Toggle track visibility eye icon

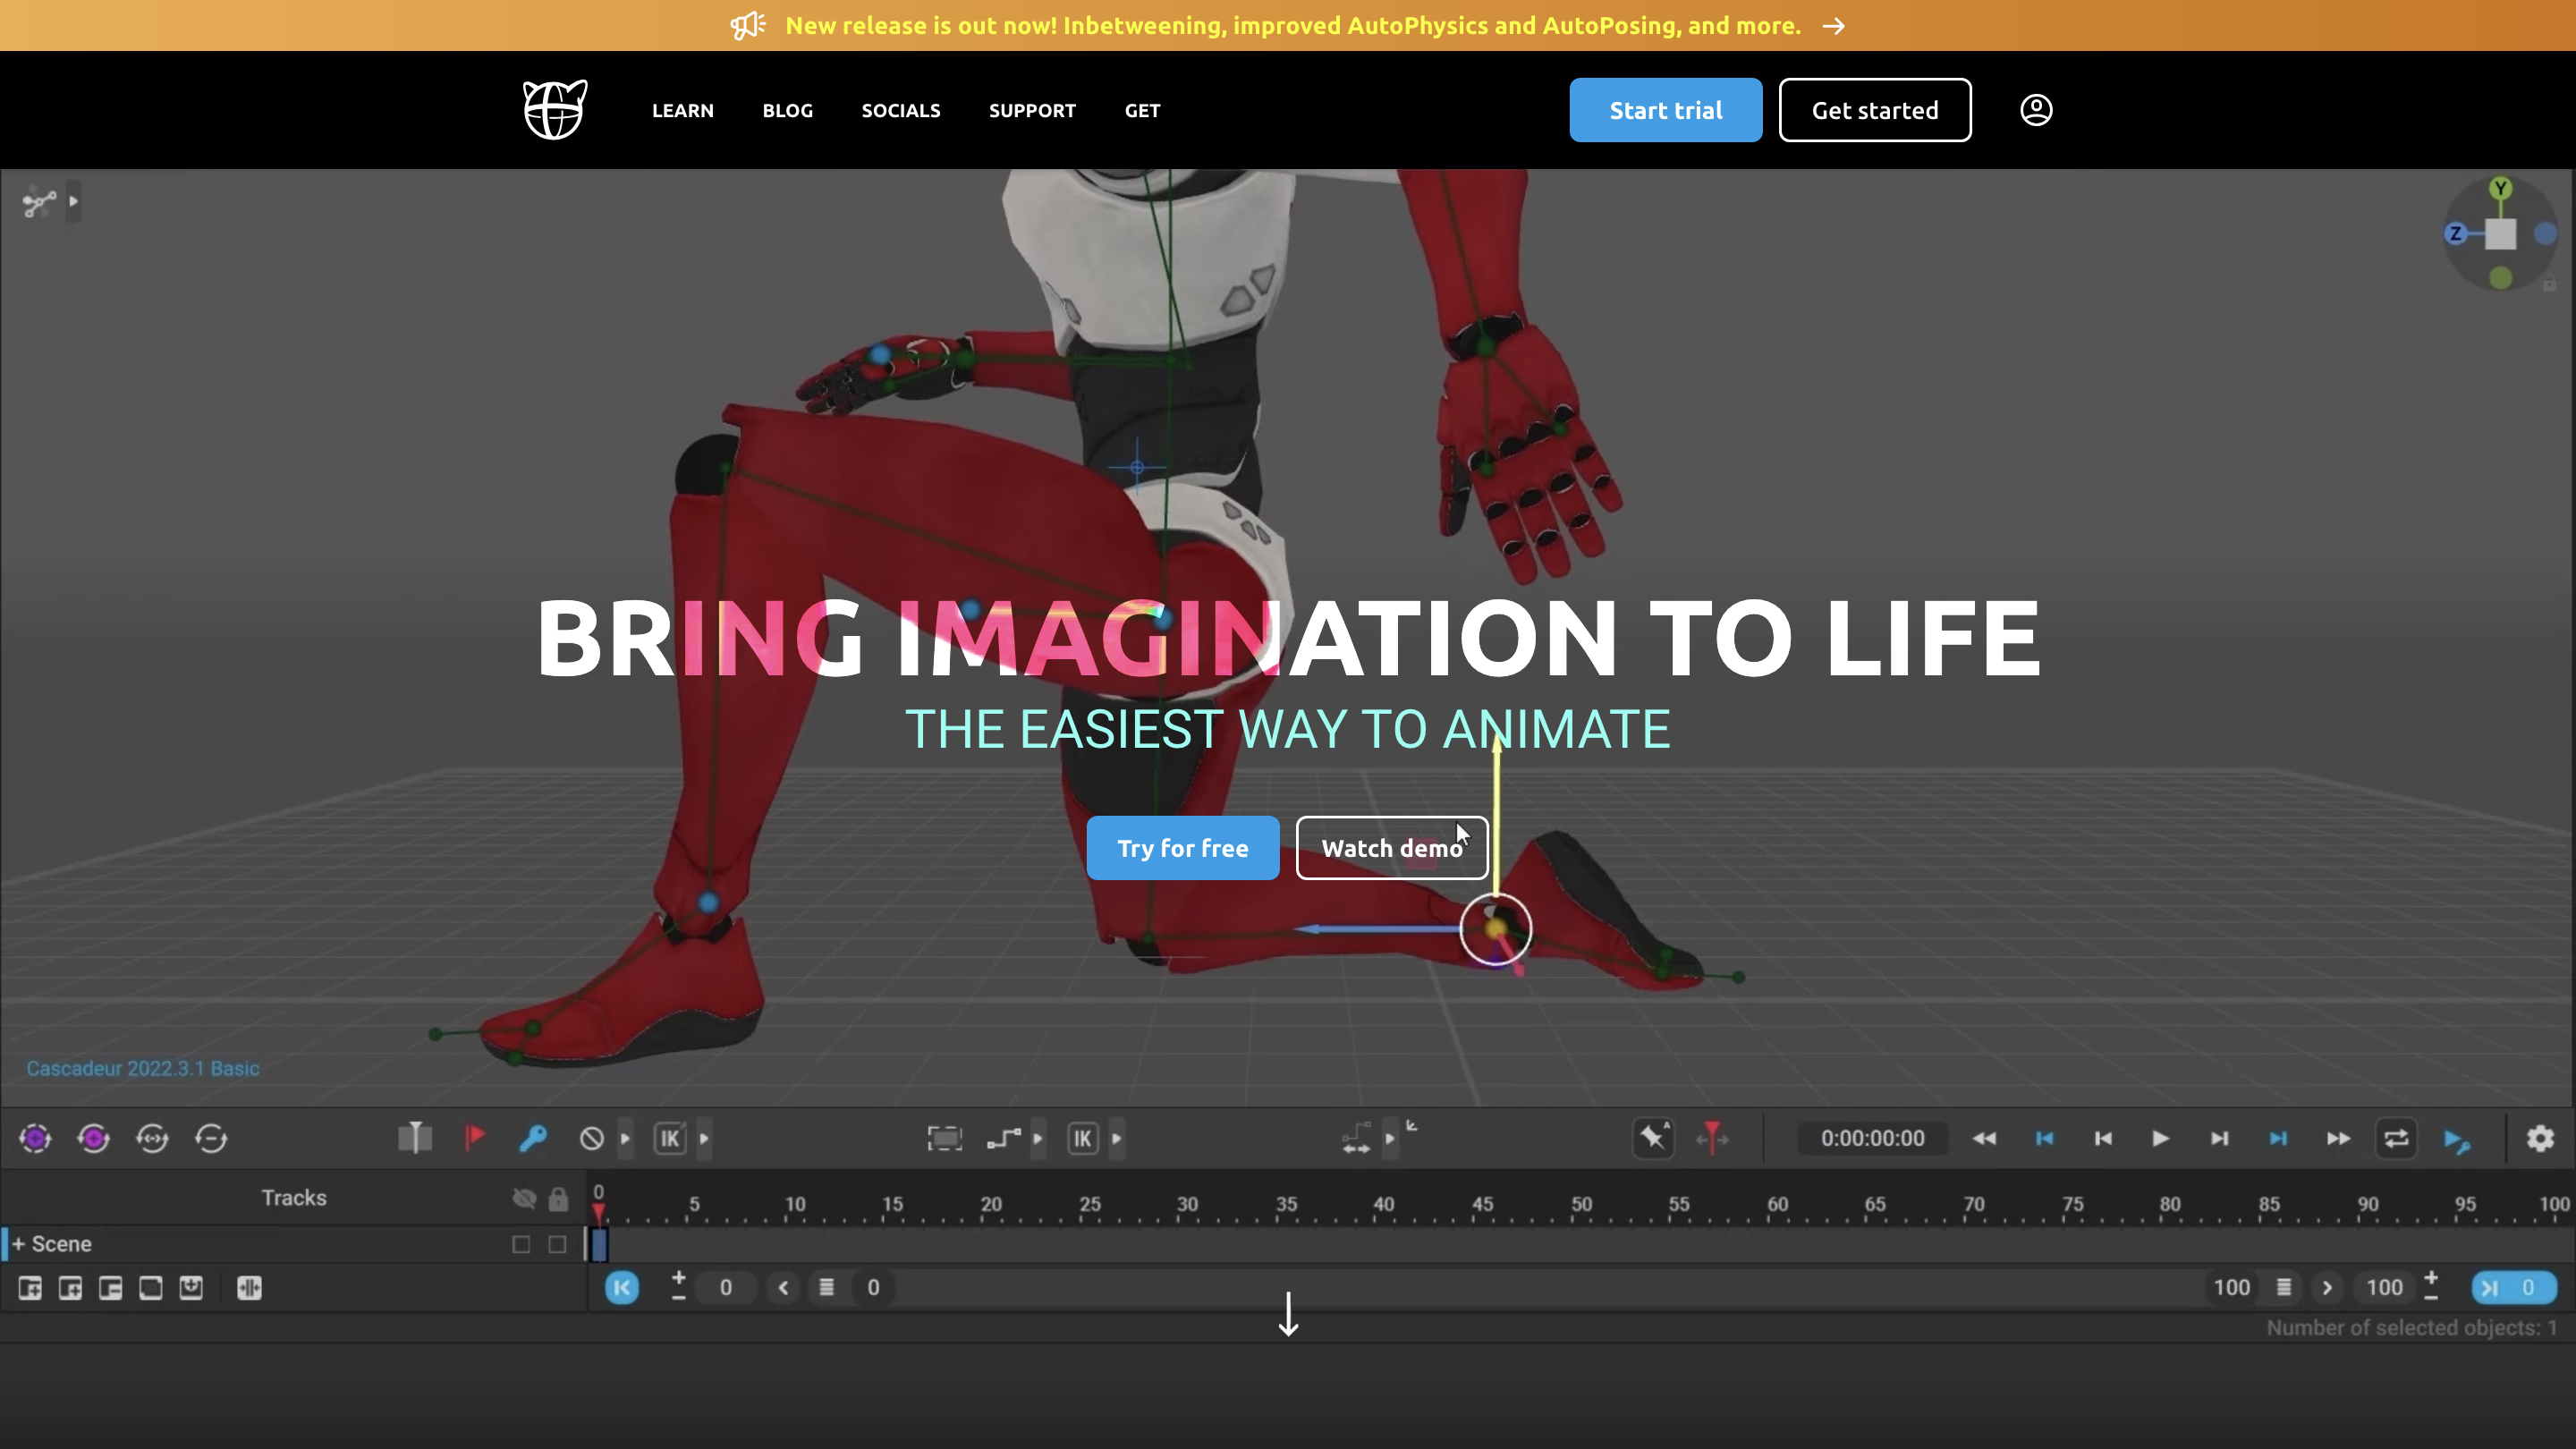(x=524, y=1198)
